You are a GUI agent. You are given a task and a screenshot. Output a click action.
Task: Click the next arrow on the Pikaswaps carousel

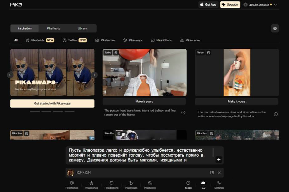click(x=95, y=75)
